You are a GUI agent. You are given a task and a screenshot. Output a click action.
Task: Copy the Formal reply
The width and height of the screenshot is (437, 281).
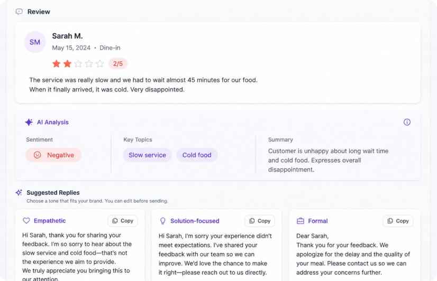click(398, 221)
